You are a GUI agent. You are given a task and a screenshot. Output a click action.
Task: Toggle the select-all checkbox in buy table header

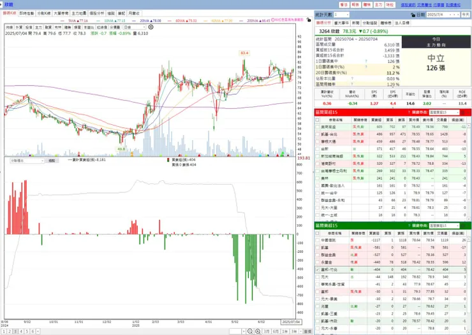(317, 120)
